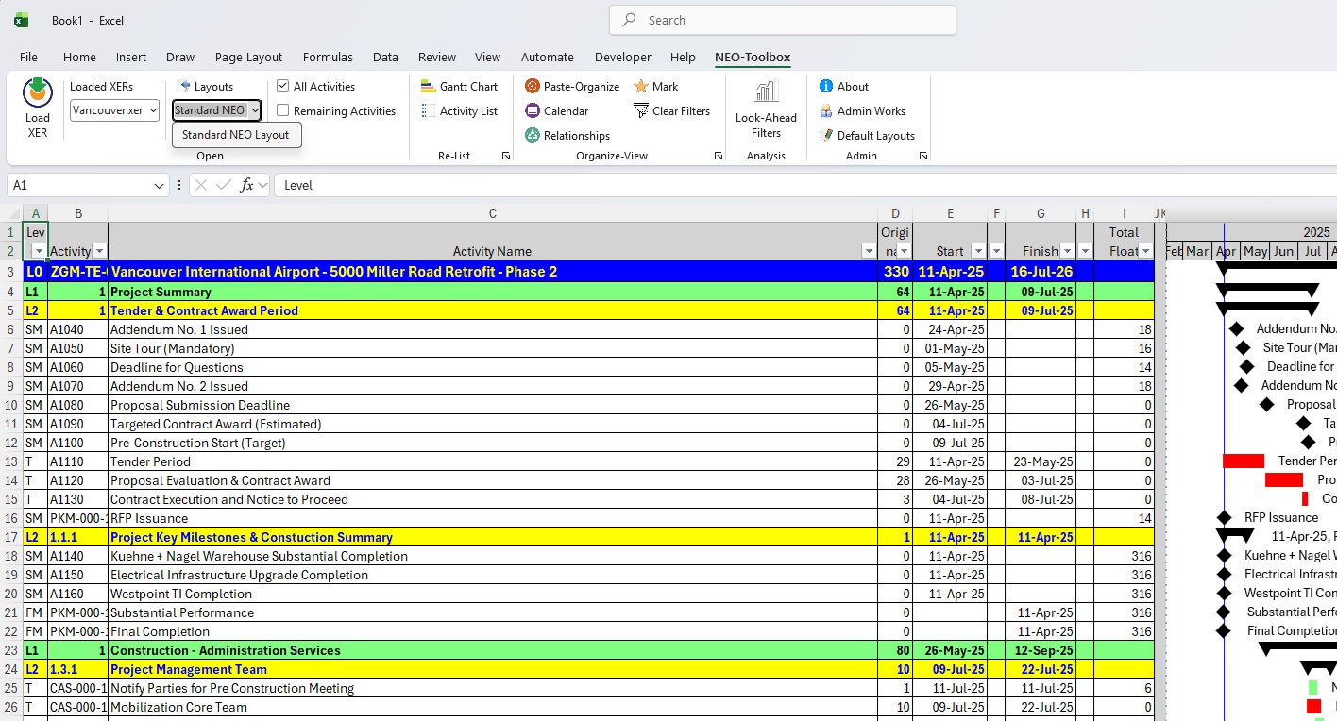
Task: Open the Total Float filter dropdown
Action: (x=1145, y=251)
